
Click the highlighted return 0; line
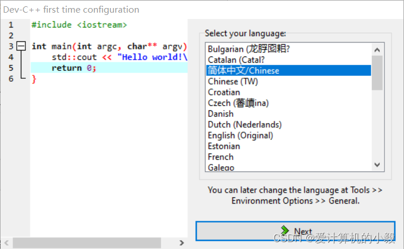109,68
